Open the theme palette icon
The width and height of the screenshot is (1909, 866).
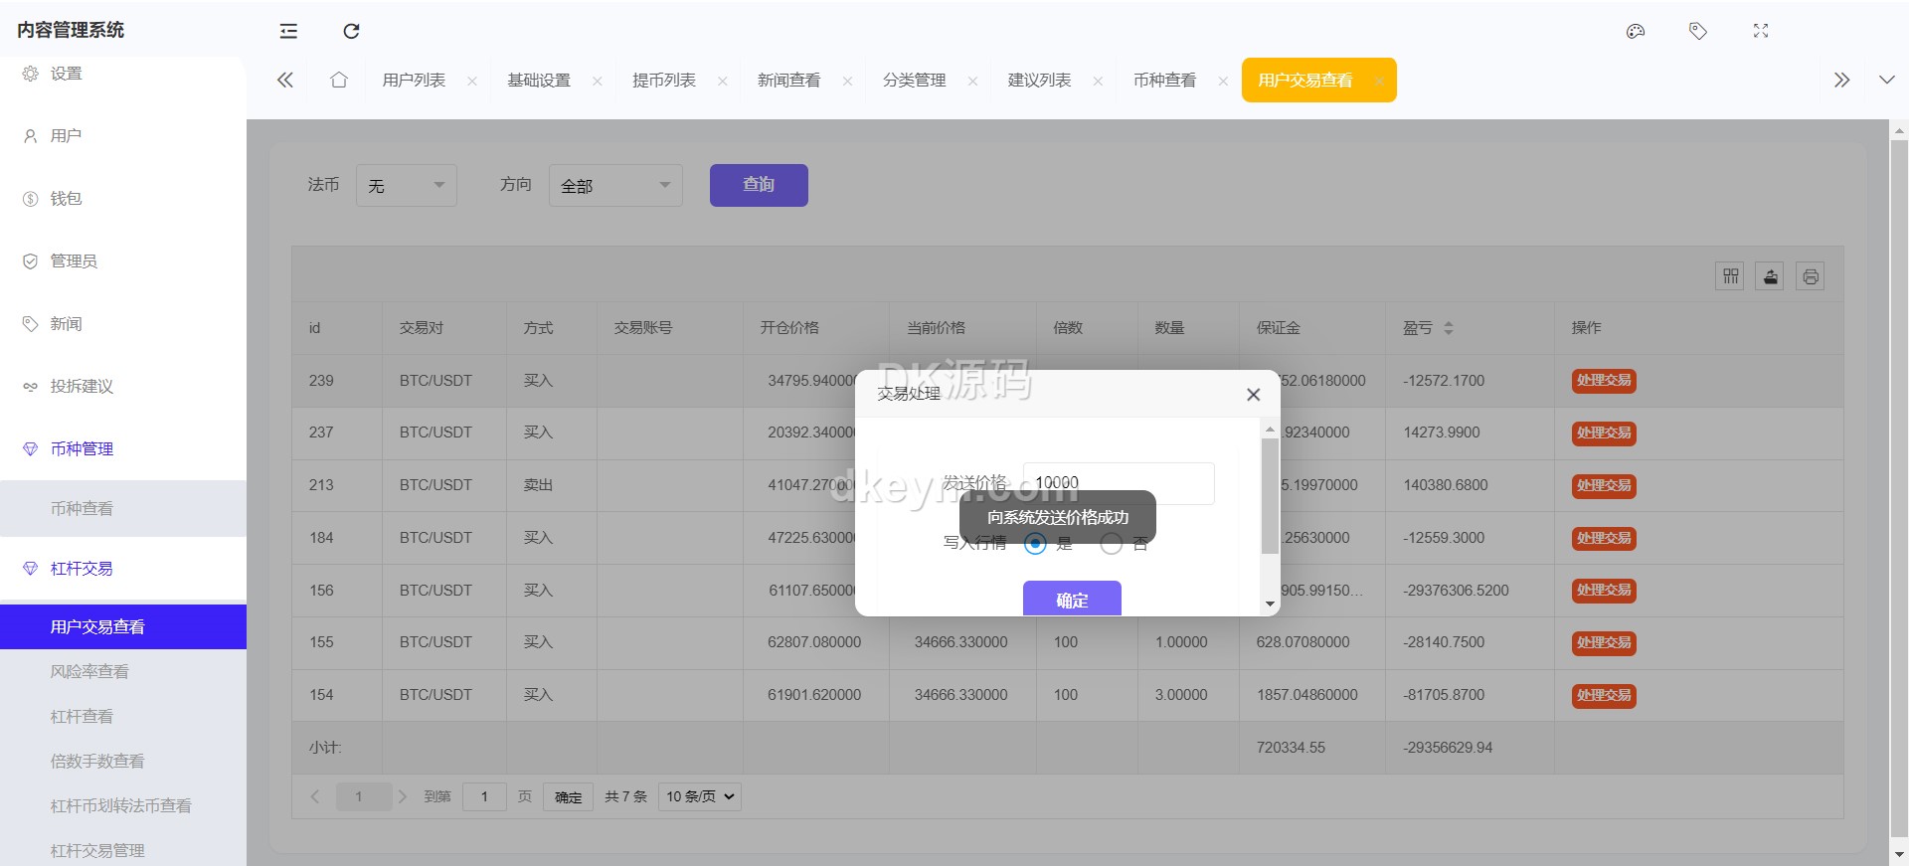coord(1635,31)
